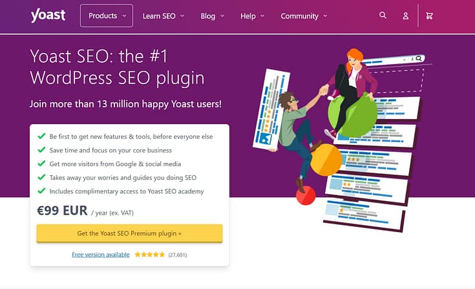Click the checkmark beside 'Be first to get'
Viewport: 475px width, 289px height.
point(41,136)
